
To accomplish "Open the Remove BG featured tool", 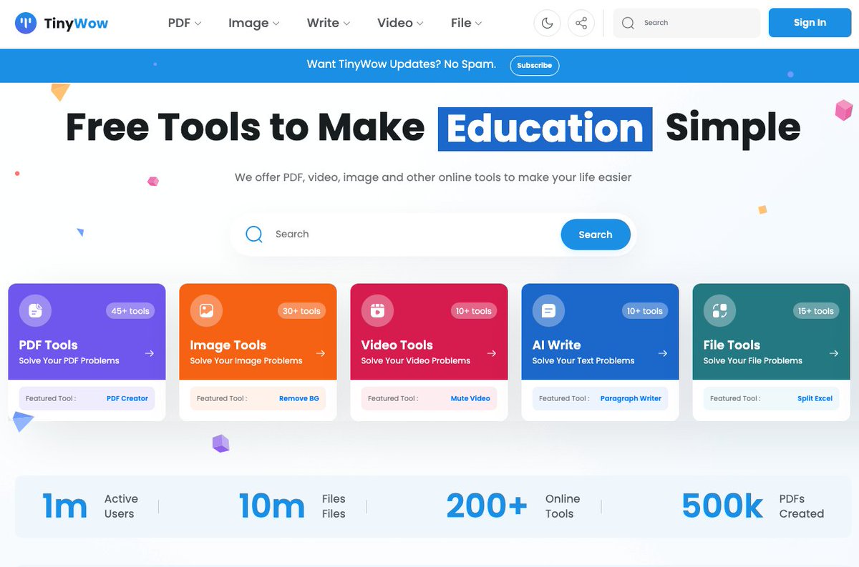I will pos(299,398).
